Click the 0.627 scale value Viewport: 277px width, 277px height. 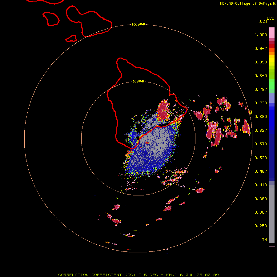click(x=261, y=130)
